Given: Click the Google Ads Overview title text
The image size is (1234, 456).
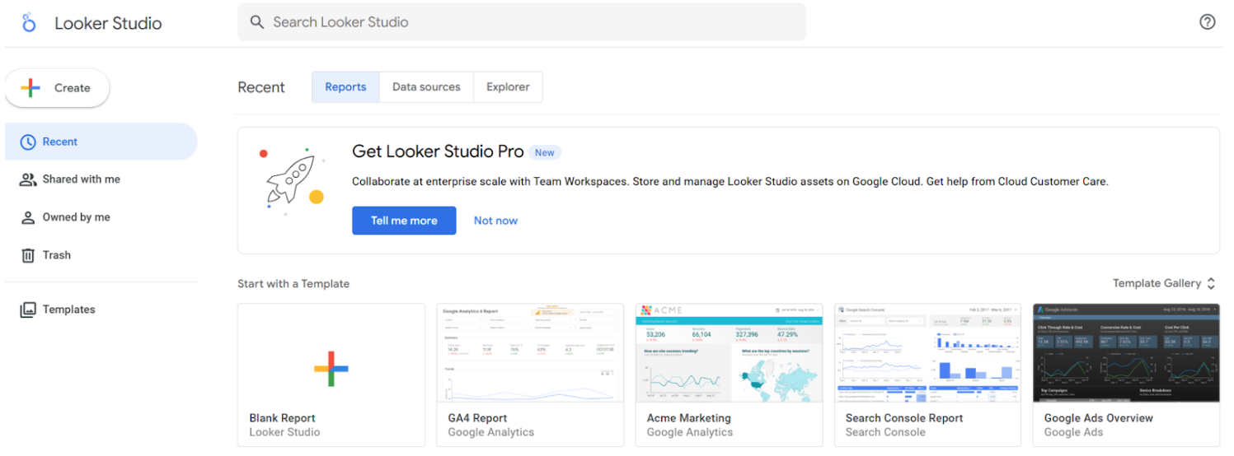Looking at the screenshot, I should 1099,418.
